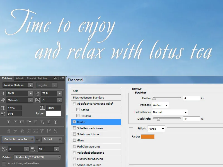Enable titling alternates OpenType icon
Screen dimensions: 223x167
pos(42,131)
